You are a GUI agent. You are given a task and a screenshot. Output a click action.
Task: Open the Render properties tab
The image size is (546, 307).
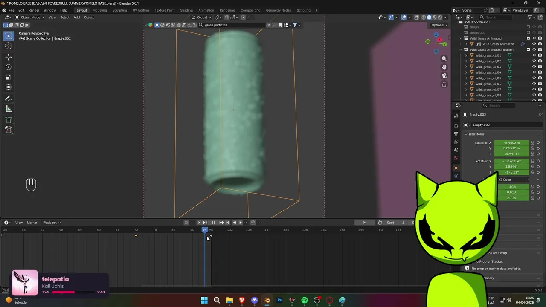click(x=456, y=126)
